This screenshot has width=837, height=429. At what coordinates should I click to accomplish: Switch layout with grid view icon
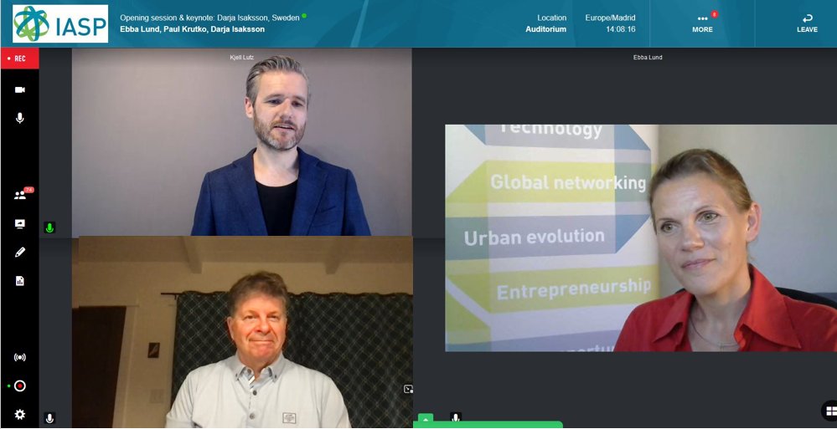coord(830,411)
